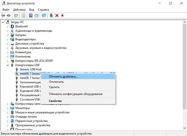Click the scan for hardware changes monitor icon

(x=44, y=15)
